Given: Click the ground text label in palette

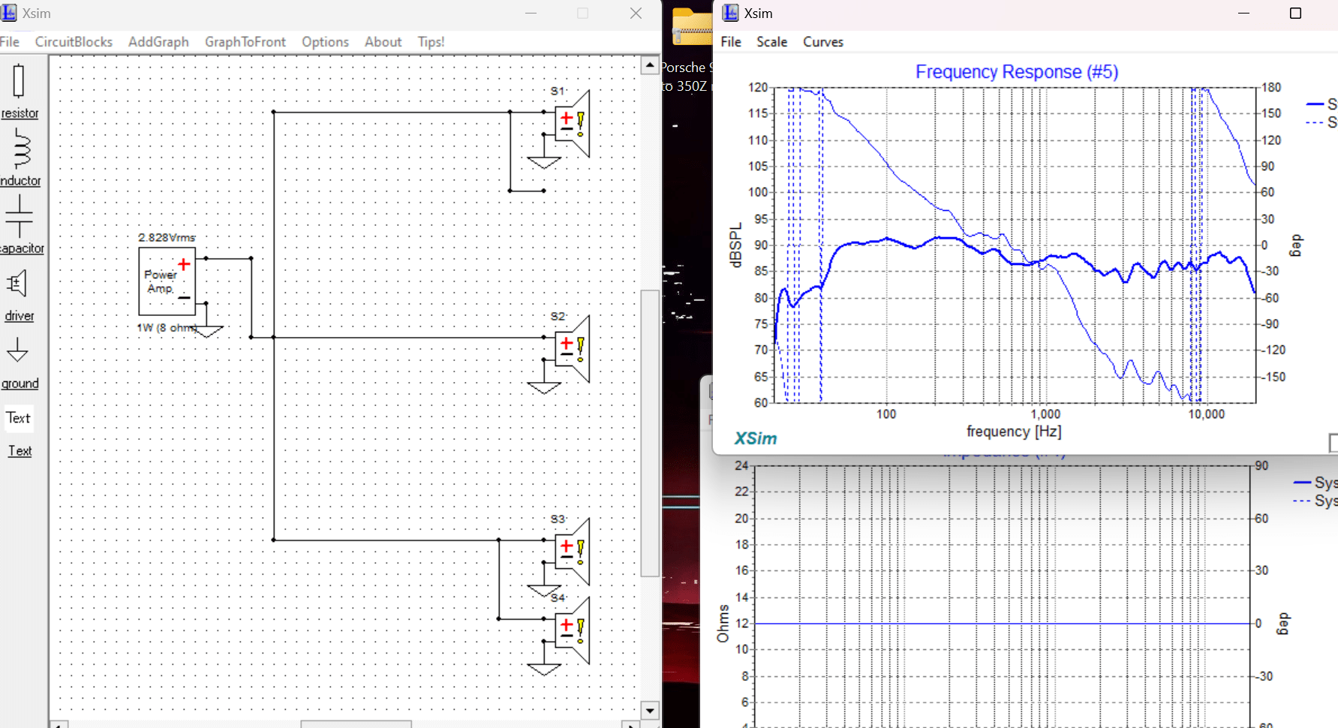Looking at the screenshot, I should (20, 384).
